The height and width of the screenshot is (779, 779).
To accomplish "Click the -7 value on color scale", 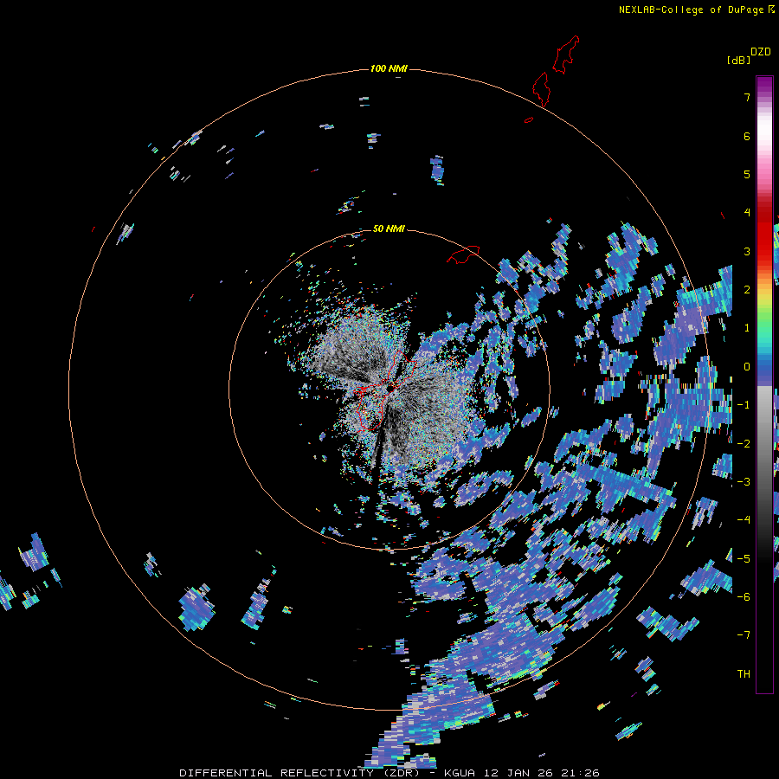I will point(744,635).
